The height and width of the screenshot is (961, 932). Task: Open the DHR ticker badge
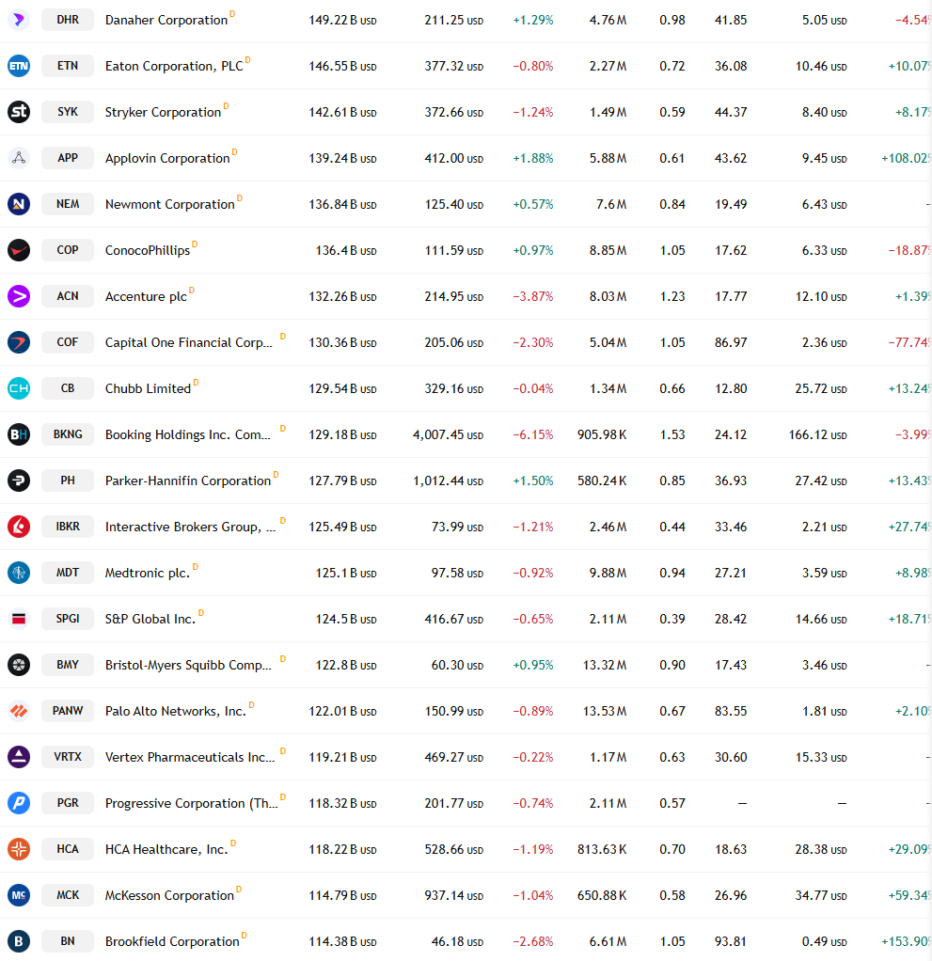[x=68, y=20]
